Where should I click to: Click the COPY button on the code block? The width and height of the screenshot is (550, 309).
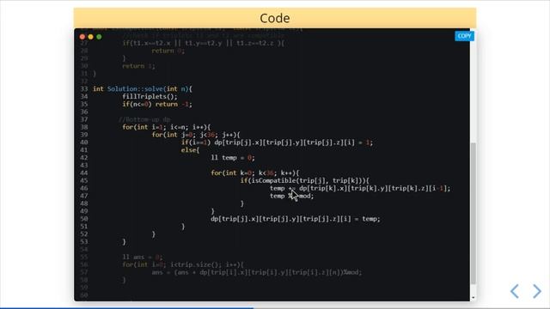pos(464,36)
